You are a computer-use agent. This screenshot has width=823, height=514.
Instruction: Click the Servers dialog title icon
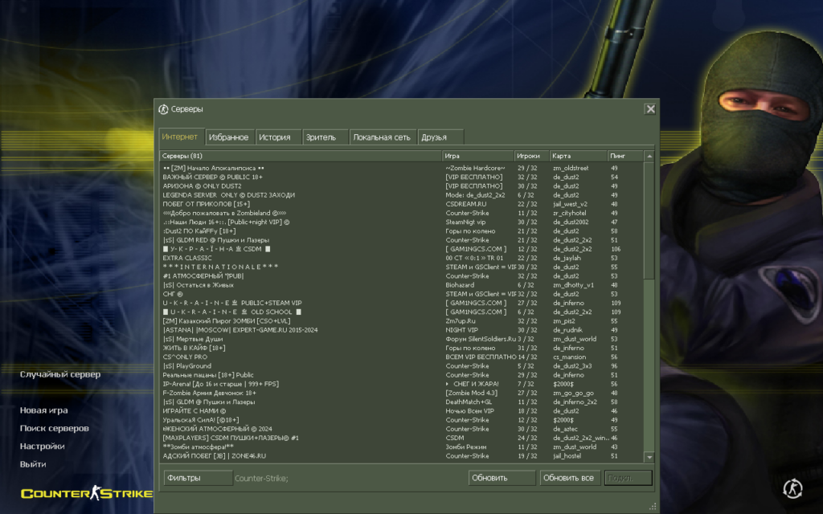tap(163, 109)
